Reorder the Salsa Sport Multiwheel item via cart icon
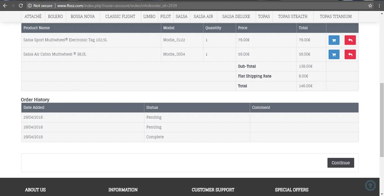Image resolution: width=384 pixels, height=196 pixels. pos(334,40)
